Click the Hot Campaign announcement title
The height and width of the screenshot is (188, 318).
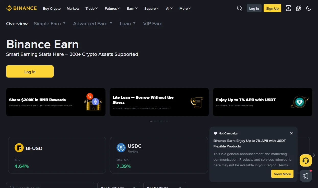[250, 143]
